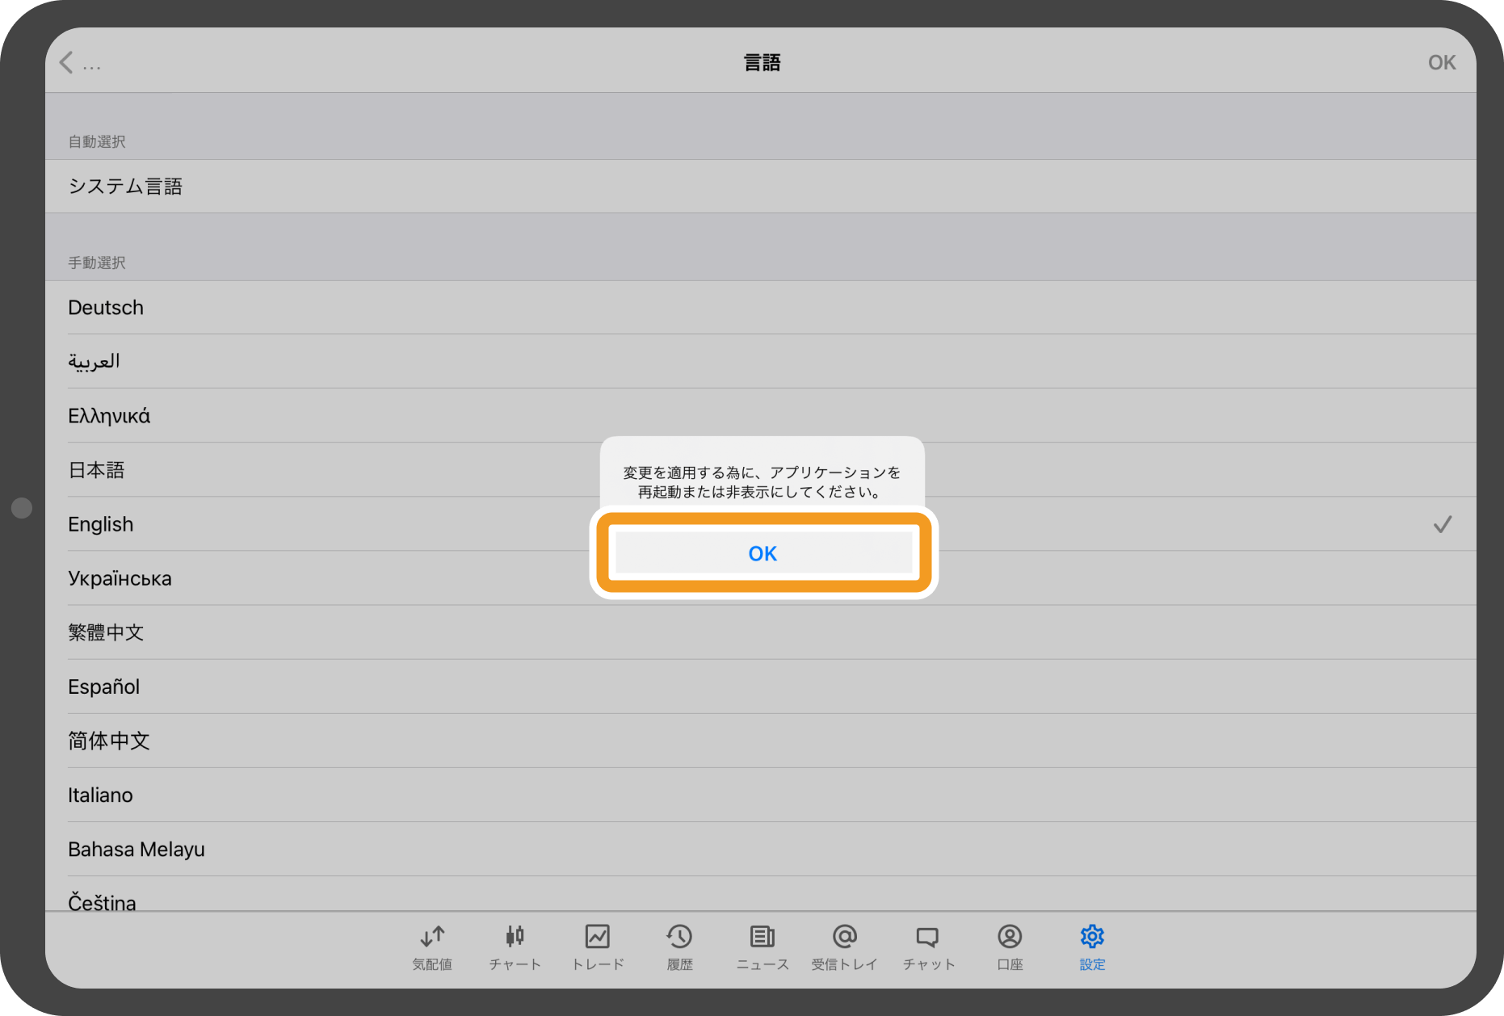
Task: Open the Inbox (受信トレイ) @ icon
Action: click(844, 937)
